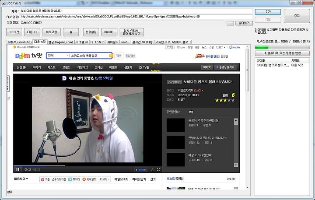Viewport: 315px width, 200px height.
Task: Expand the 더보기 share options dropdown
Action: point(105,179)
